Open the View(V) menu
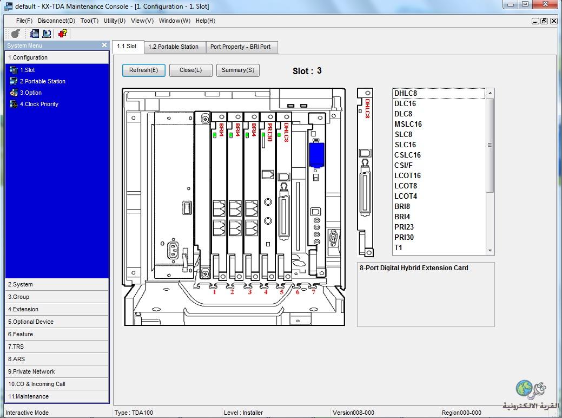Screen dimensions: 562x418 pos(142,21)
